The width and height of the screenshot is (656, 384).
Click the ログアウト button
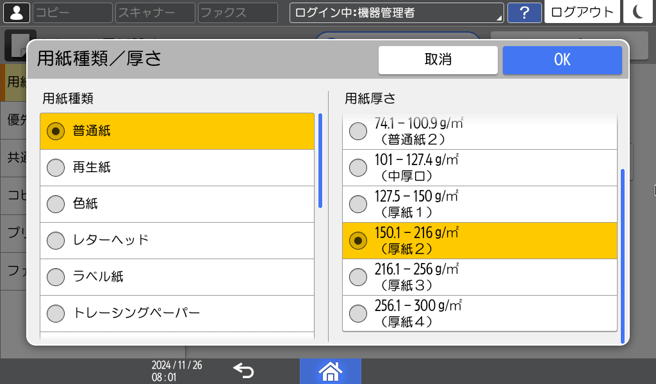tap(582, 12)
